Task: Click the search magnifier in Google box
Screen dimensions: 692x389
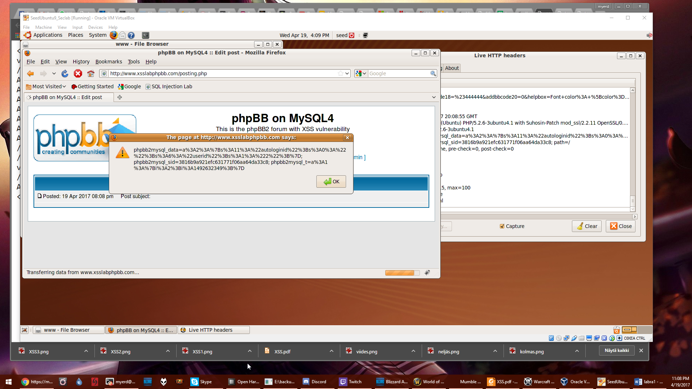Action: click(x=433, y=73)
